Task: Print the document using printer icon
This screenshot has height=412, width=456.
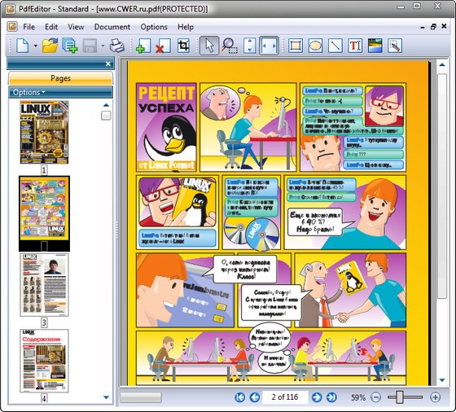Action: coord(117,46)
